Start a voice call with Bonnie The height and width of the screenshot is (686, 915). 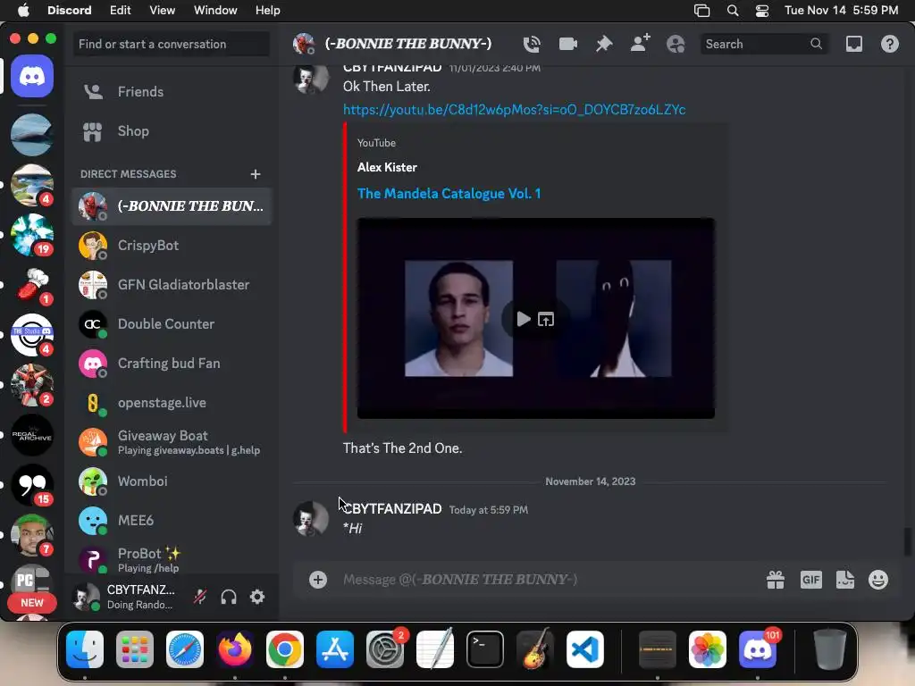click(x=532, y=44)
